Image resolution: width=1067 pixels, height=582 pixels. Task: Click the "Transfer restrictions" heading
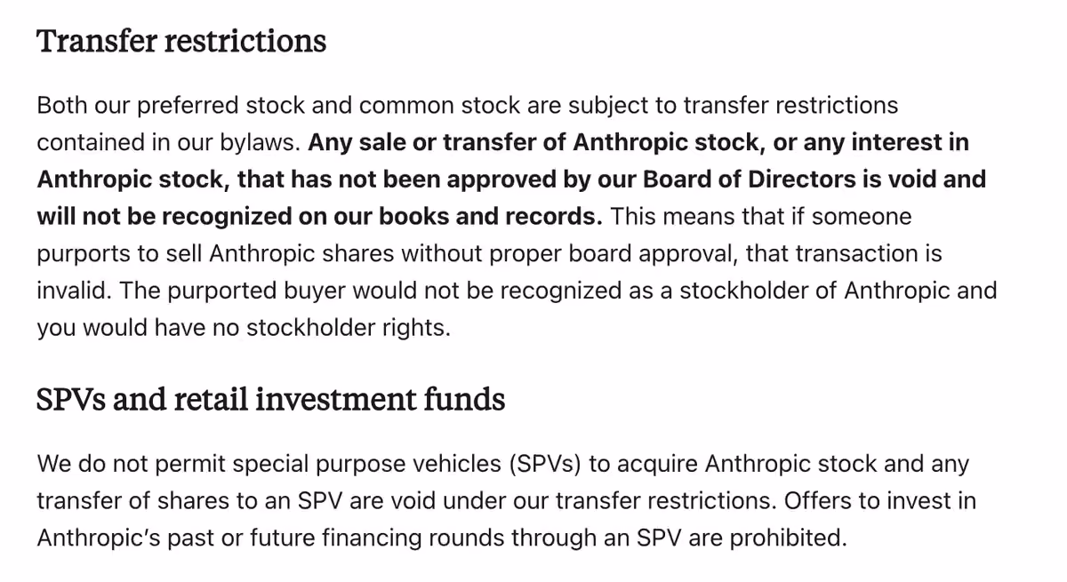coord(181,42)
